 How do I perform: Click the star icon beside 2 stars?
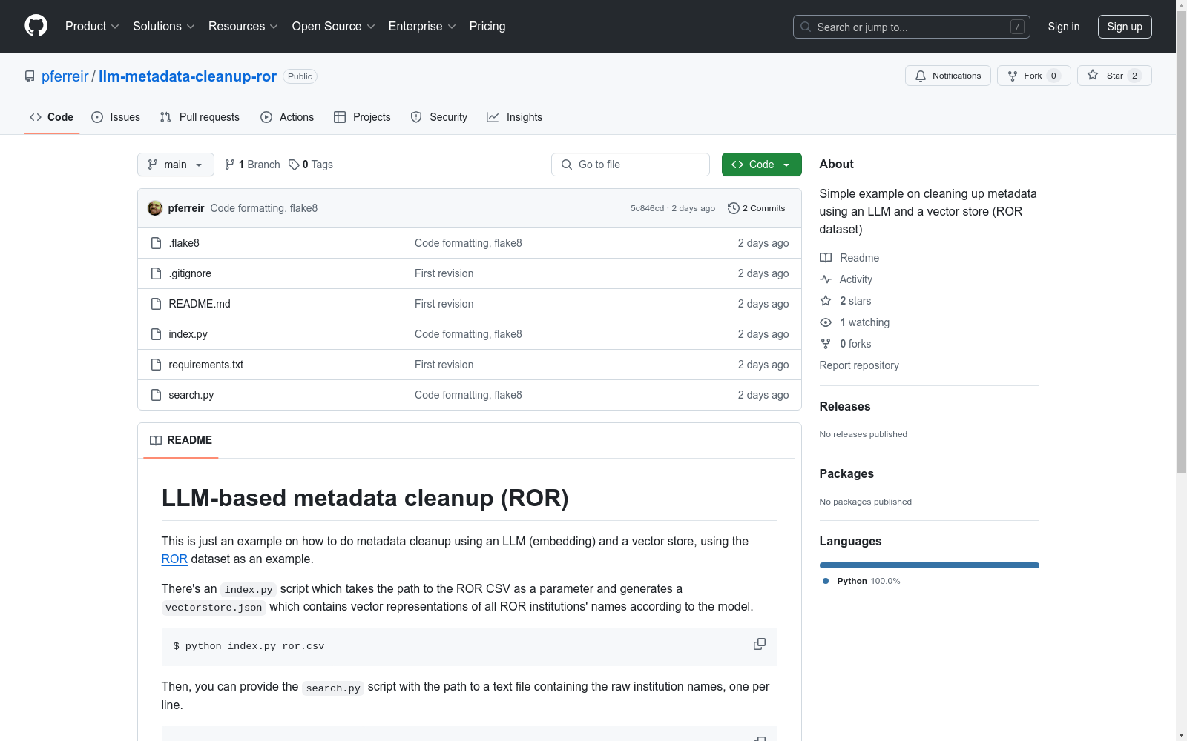click(x=826, y=301)
